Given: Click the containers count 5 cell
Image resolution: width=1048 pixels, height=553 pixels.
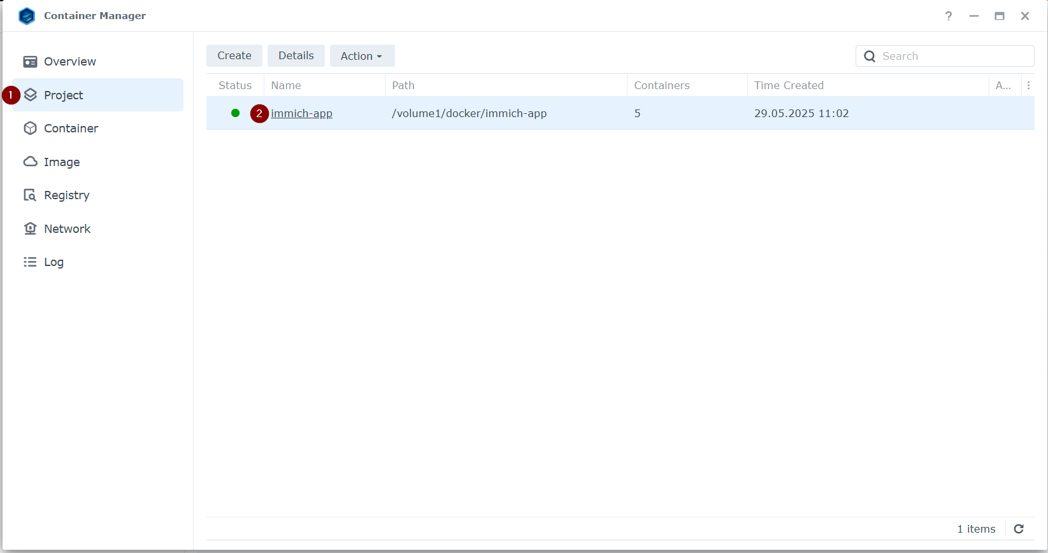Looking at the screenshot, I should (x=637, y=113).
